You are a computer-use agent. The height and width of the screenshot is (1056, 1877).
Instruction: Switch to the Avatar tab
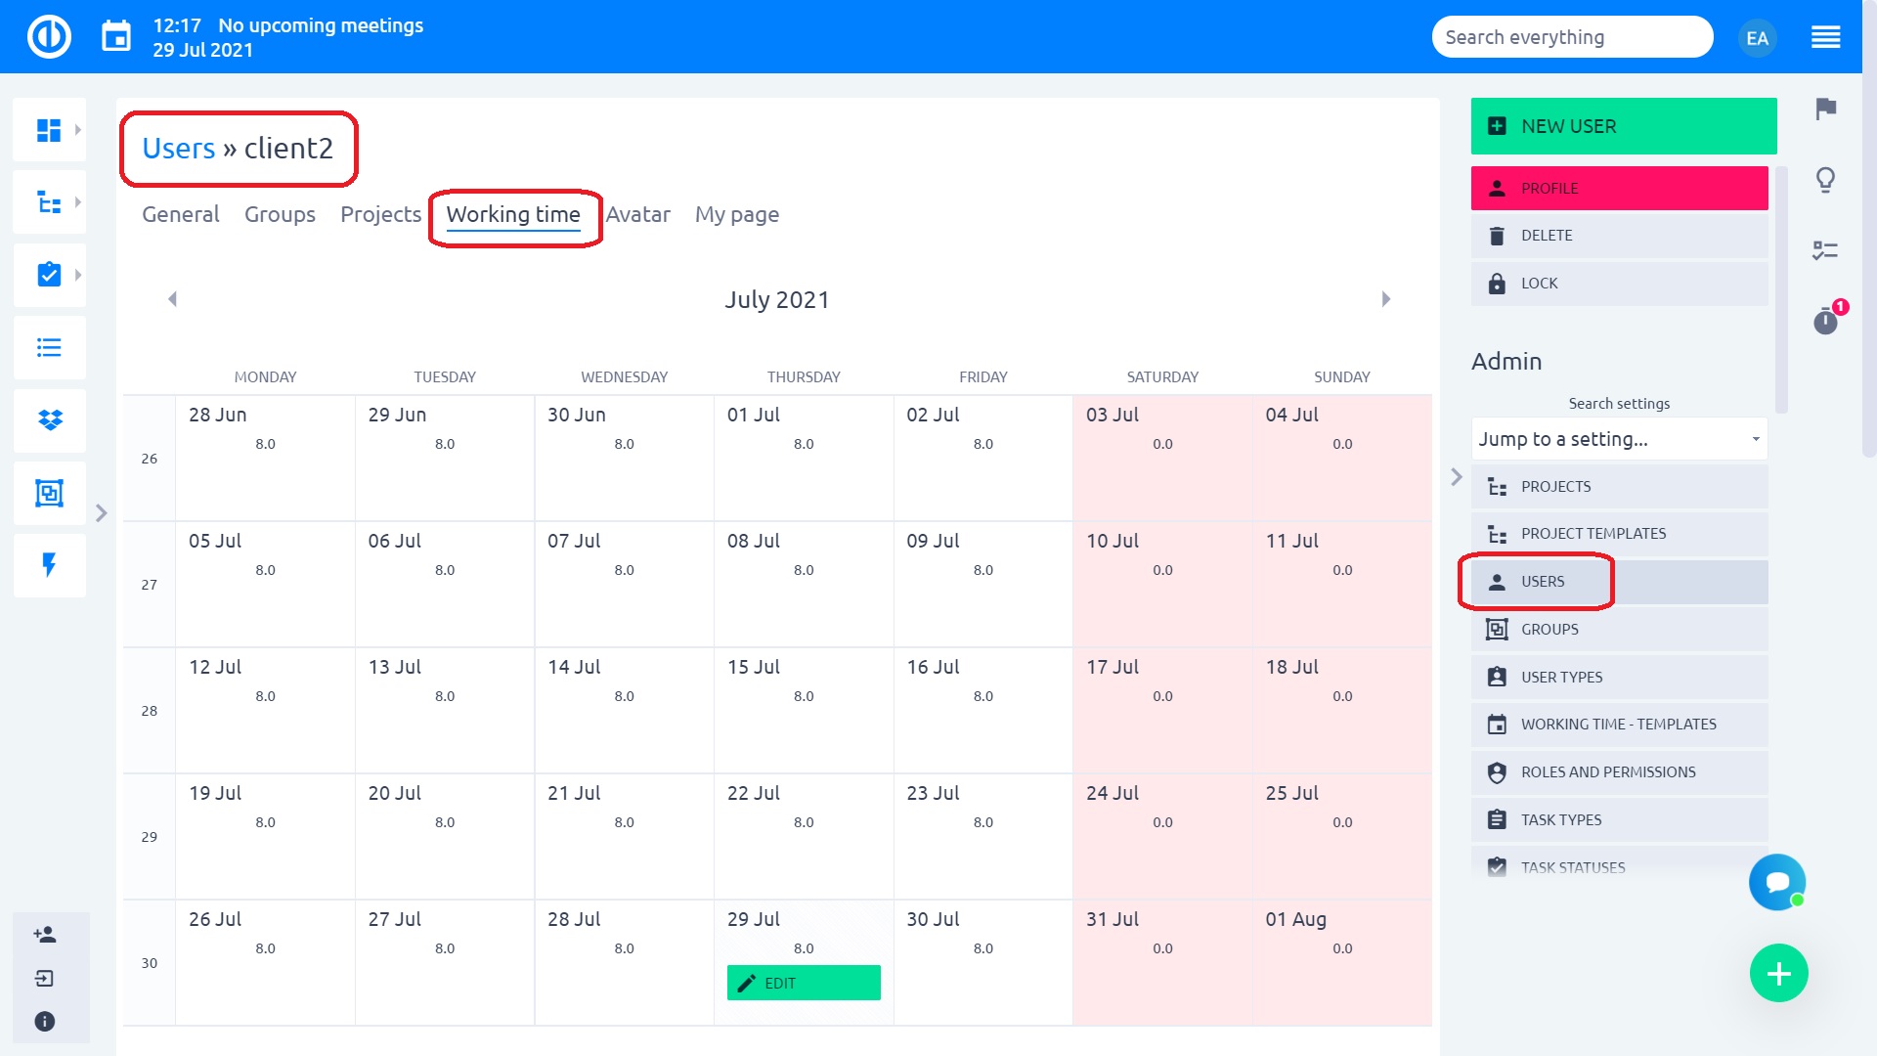(x=637, y=214)
